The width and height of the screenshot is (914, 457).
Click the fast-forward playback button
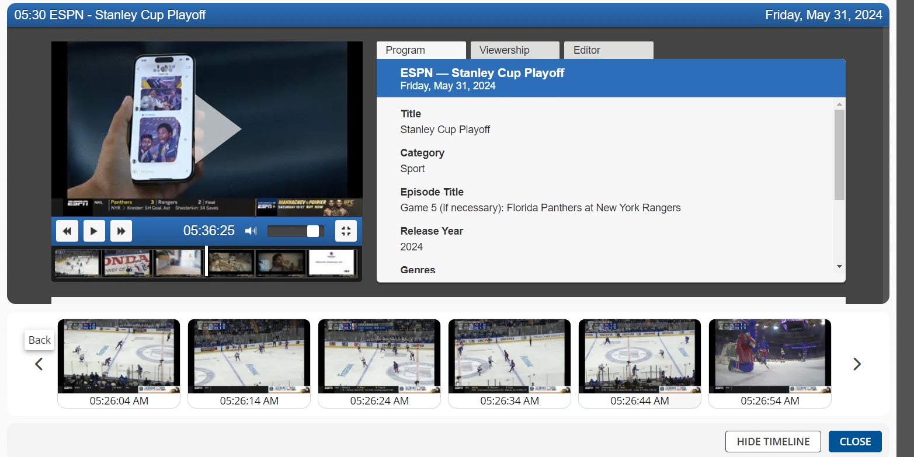[121, 231]
